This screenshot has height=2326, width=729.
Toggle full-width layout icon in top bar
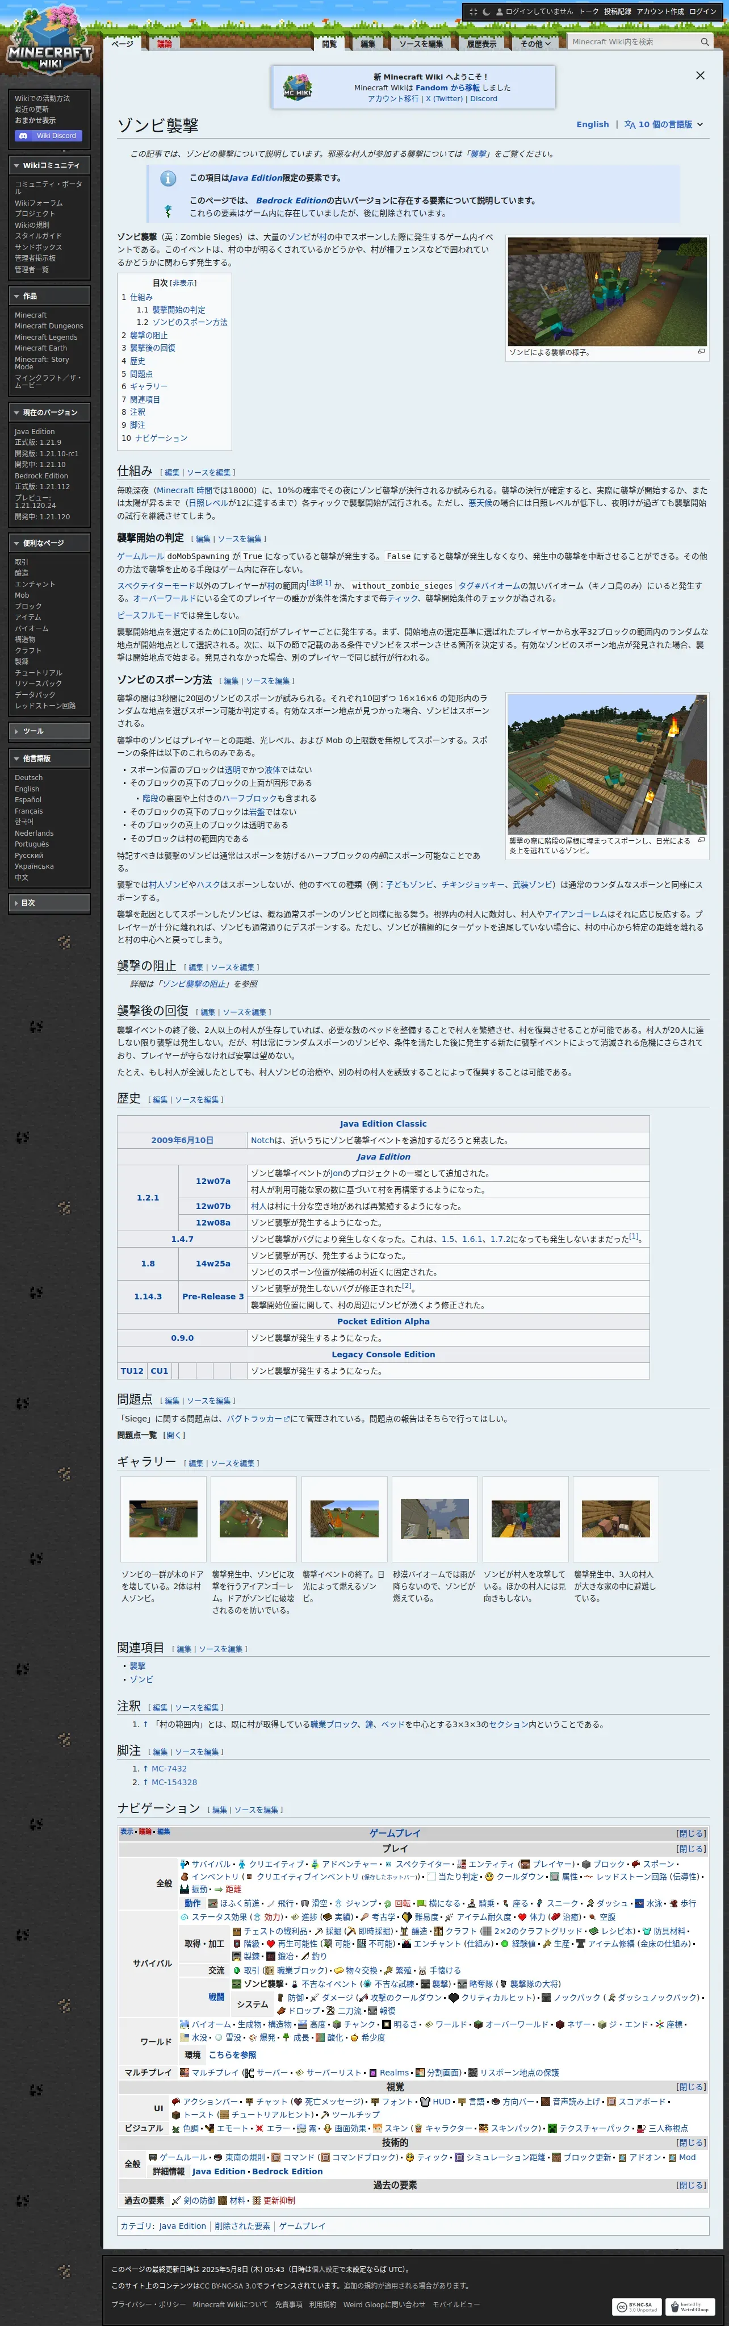click(x=473, y=12)
